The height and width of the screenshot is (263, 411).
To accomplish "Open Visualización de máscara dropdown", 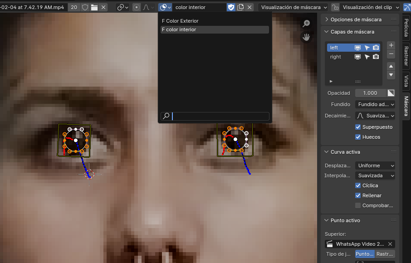I will tap(293, 7).
